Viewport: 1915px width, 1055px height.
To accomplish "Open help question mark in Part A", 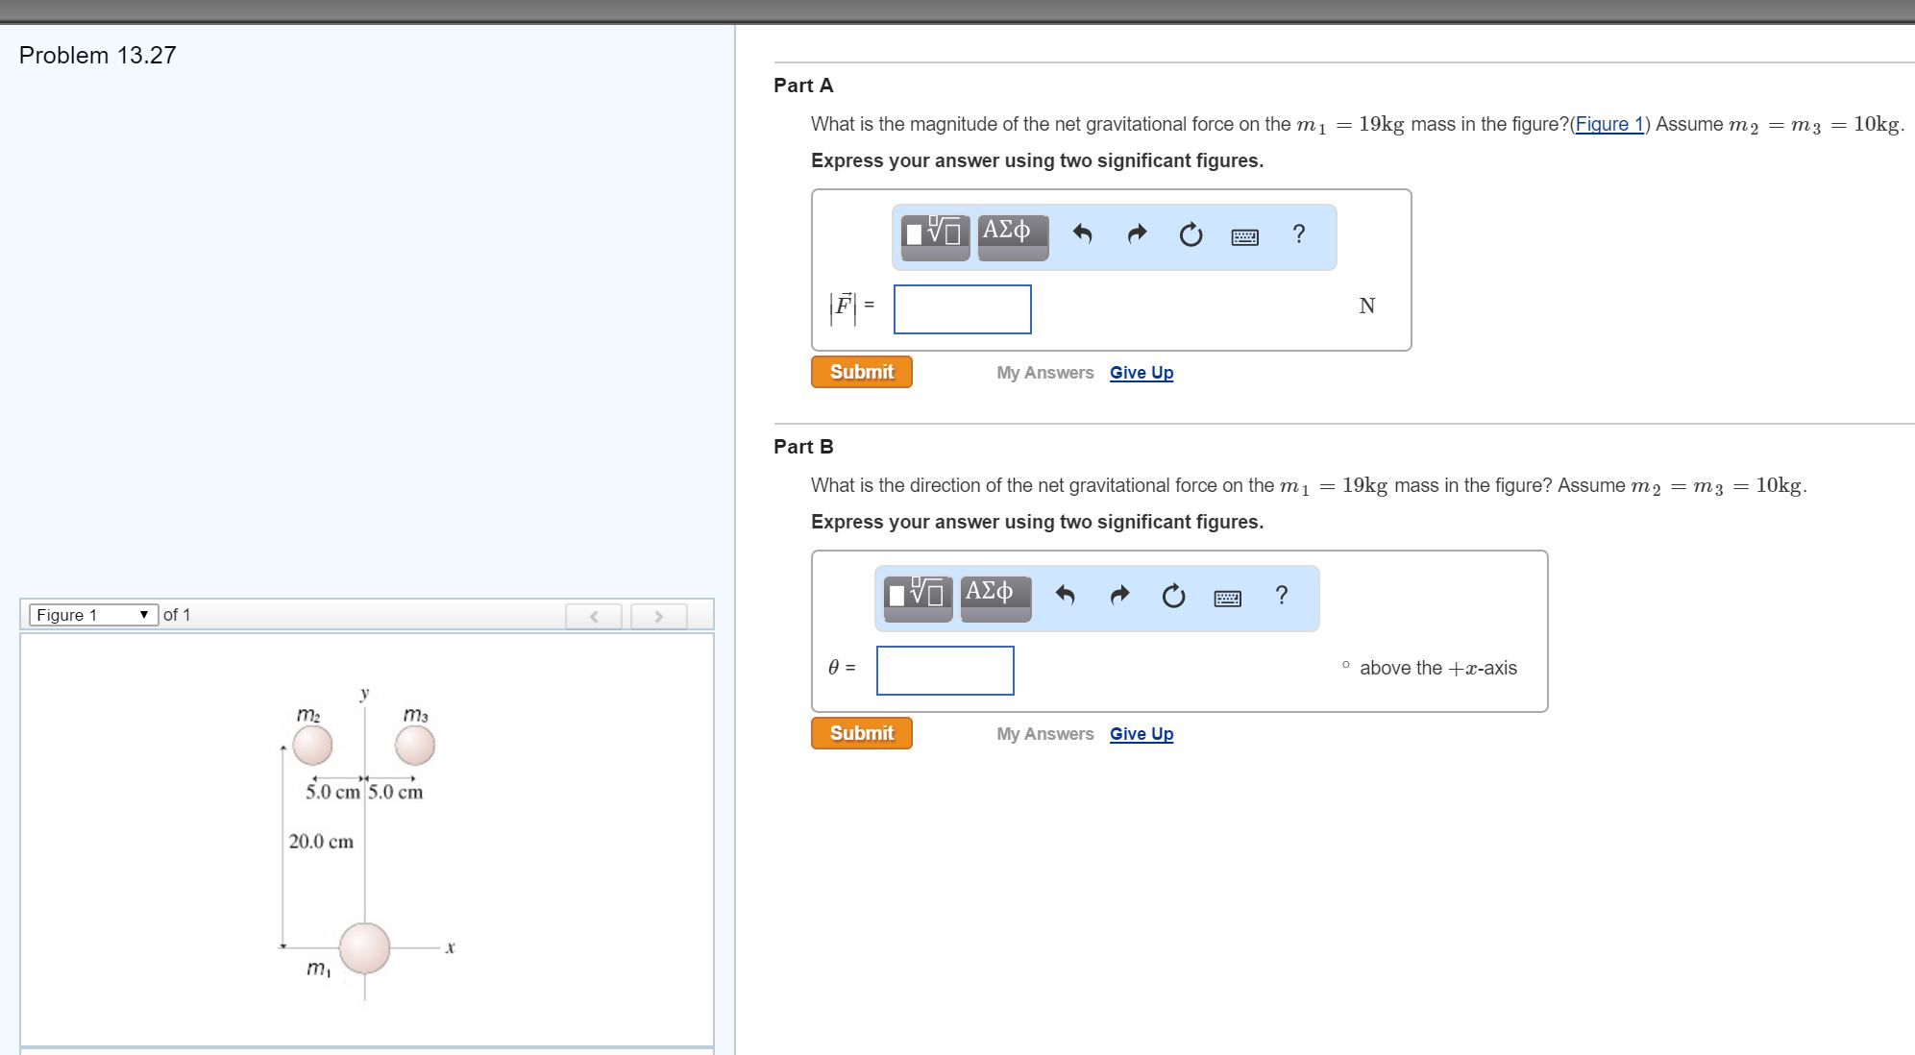I will click(1299, 233).
